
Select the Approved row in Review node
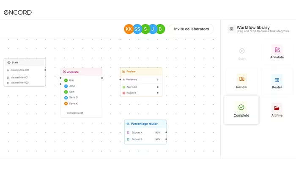click(141, 87)
